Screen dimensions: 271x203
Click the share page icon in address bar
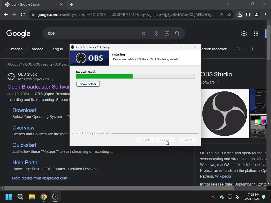221,15
